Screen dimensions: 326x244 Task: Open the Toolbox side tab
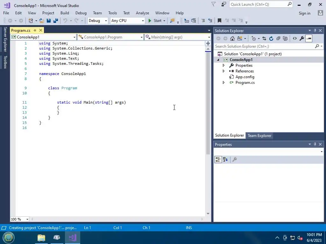pyautogui.click(x=5, y=62)
